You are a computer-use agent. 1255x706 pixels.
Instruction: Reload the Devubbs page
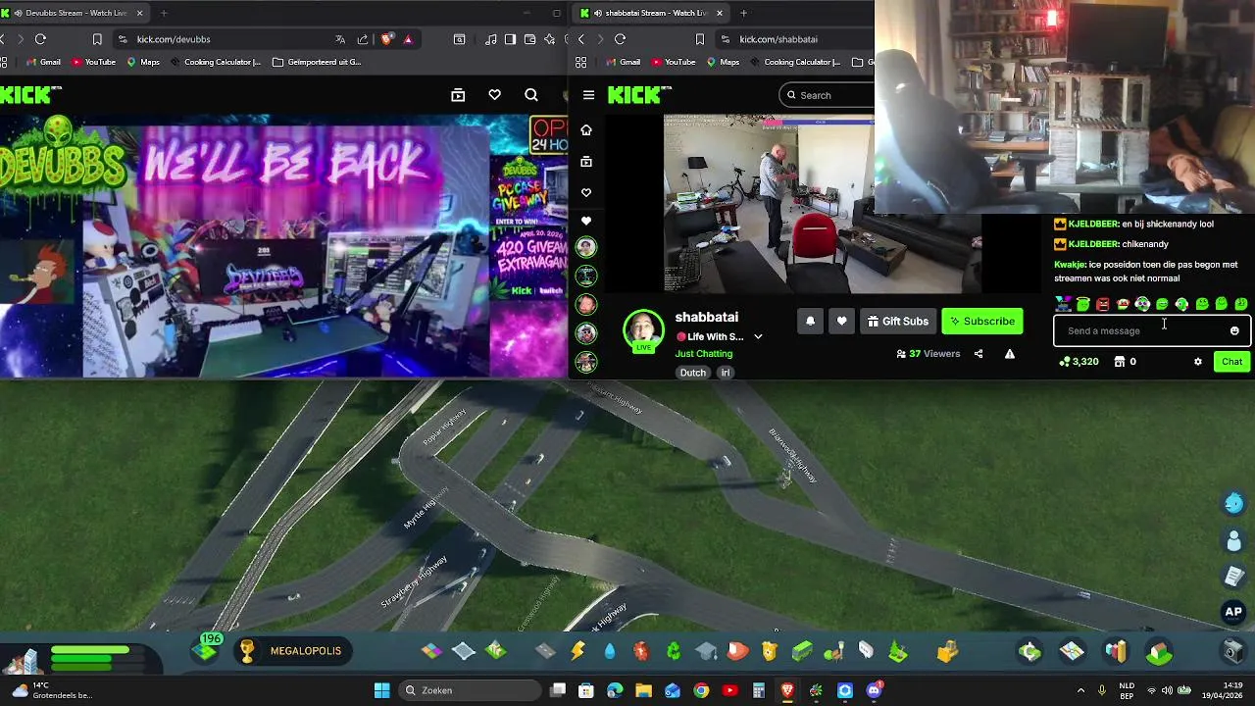pos(40,39)
